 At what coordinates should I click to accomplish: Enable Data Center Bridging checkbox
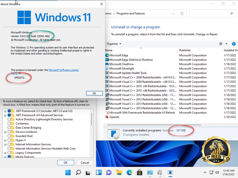pos(9,128)
